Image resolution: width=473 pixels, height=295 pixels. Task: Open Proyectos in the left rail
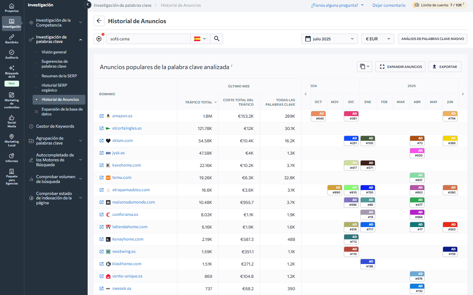tap(12, 7)
